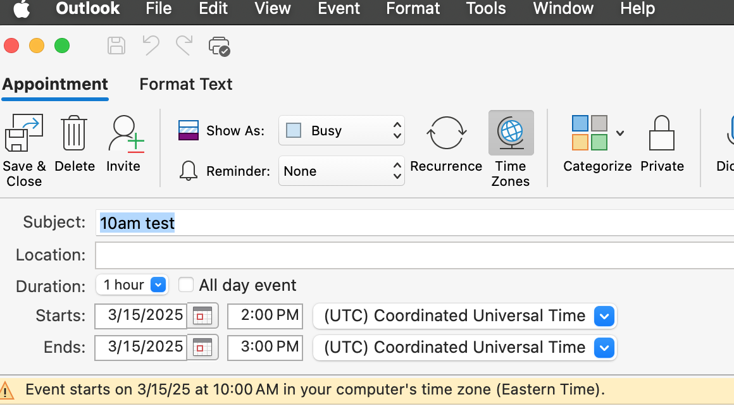Open the Format menu

[x=413, y=8]
